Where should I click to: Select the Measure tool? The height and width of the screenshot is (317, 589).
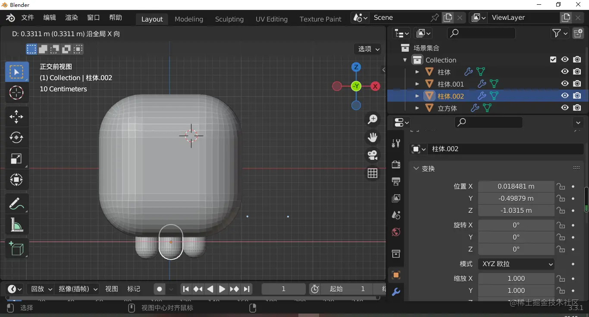point(16,225)
